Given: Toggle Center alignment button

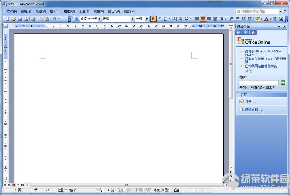Looking at the screenshot, I should [x=203, y=19].
